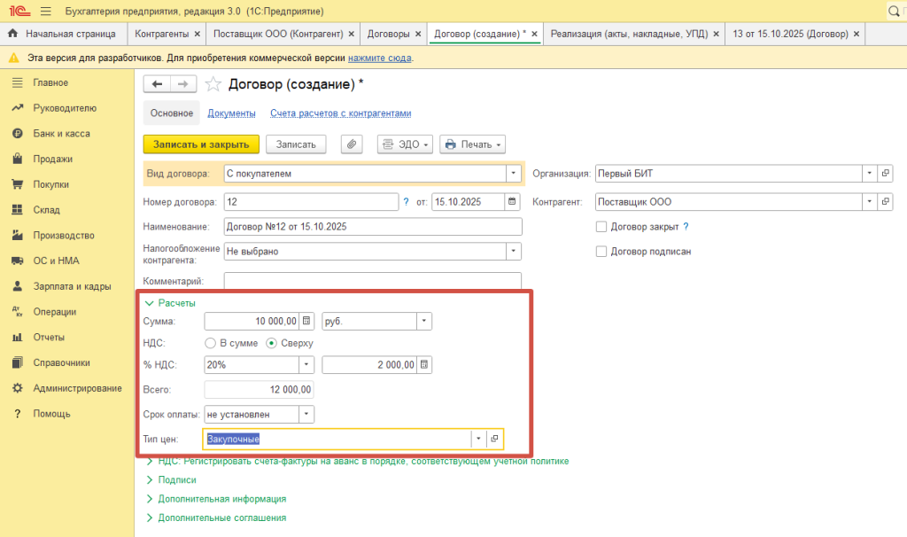Click the paperclip attachments icon

tap(353, 144)
